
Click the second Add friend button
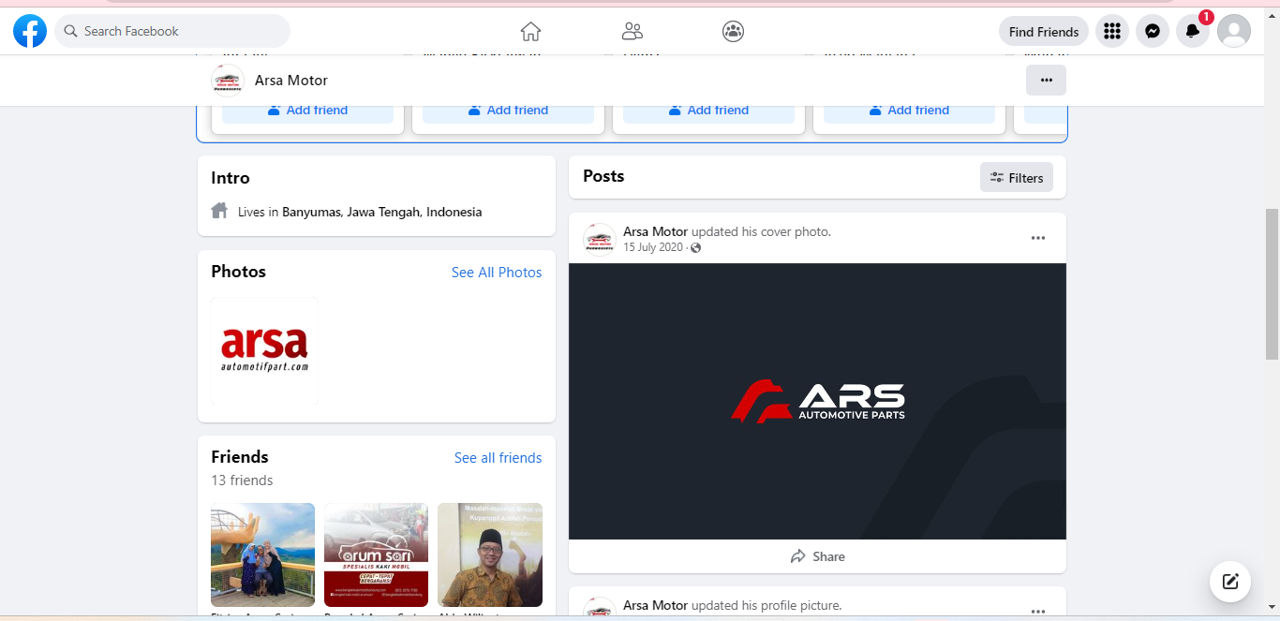(x=508, y=111)
